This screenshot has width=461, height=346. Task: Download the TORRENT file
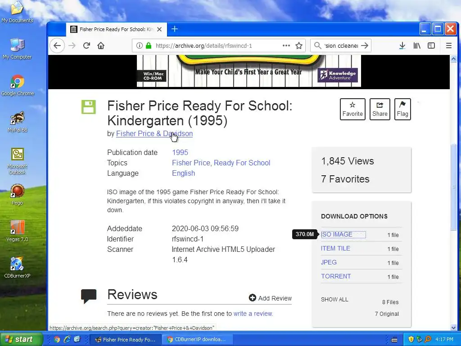pyautogui.click(x=336, y=276)
